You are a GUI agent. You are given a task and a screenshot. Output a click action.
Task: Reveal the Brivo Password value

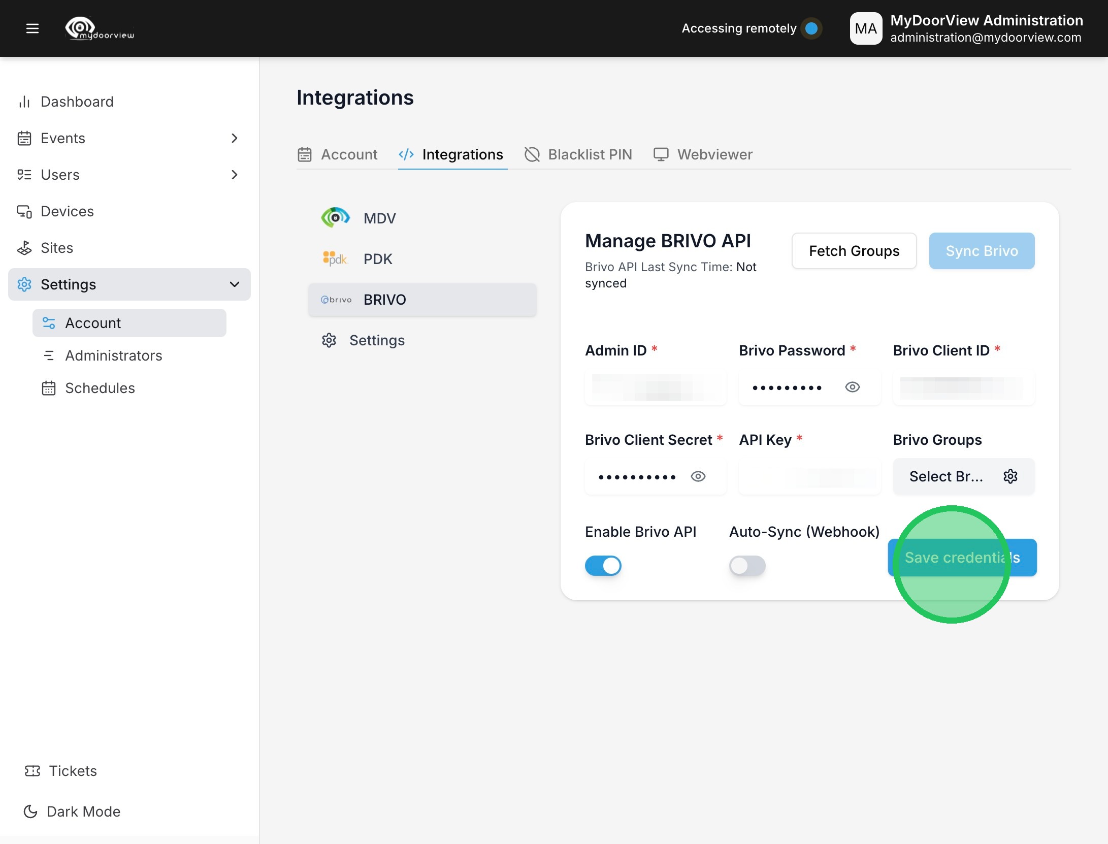point(852,387)
